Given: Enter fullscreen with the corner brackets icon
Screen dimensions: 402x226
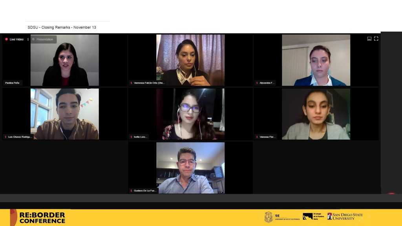Looking at the screenshot, I should [x=376, y=39].
